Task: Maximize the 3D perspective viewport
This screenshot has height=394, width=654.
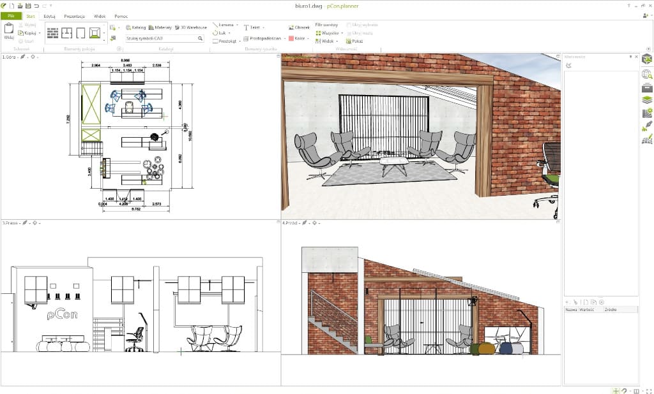Action: 558,57
